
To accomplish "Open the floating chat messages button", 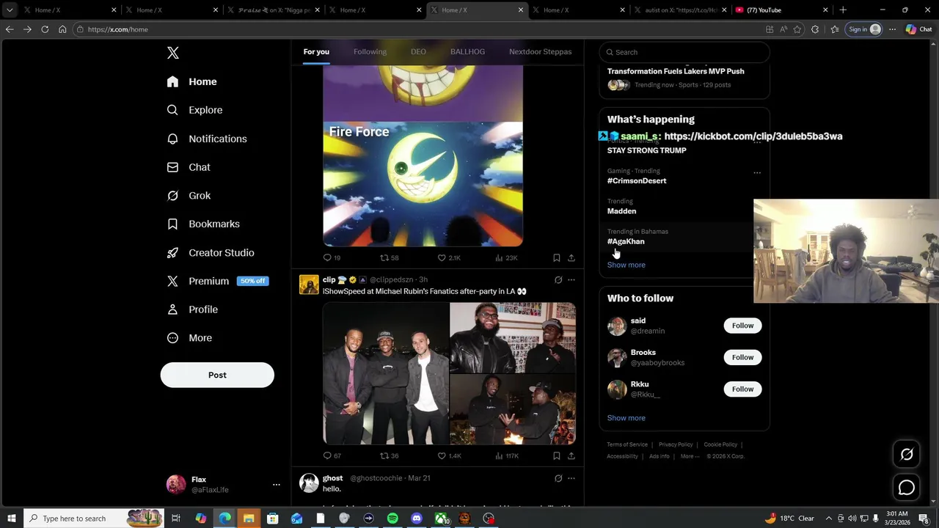I will (x=907, y=488).
